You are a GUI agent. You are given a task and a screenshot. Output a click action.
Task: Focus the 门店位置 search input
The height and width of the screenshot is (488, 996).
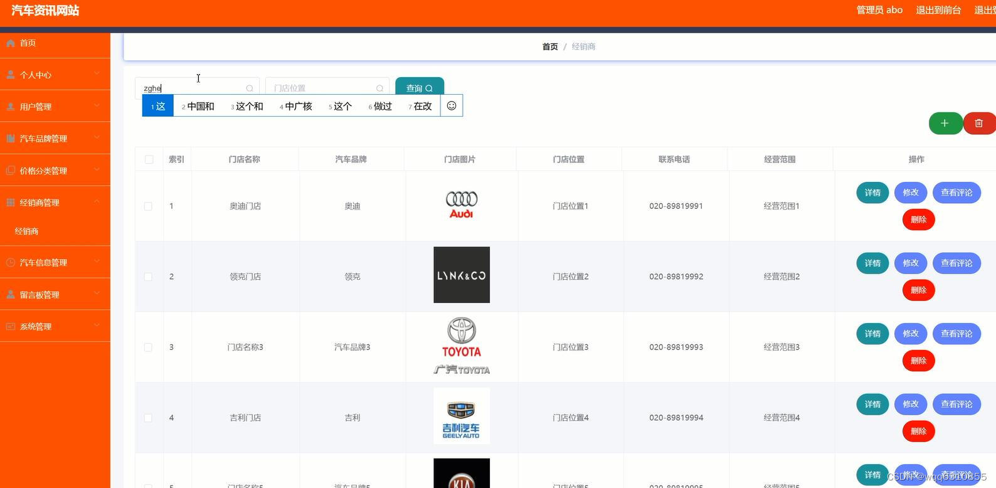pyautogui.click(x=327, y=88)
